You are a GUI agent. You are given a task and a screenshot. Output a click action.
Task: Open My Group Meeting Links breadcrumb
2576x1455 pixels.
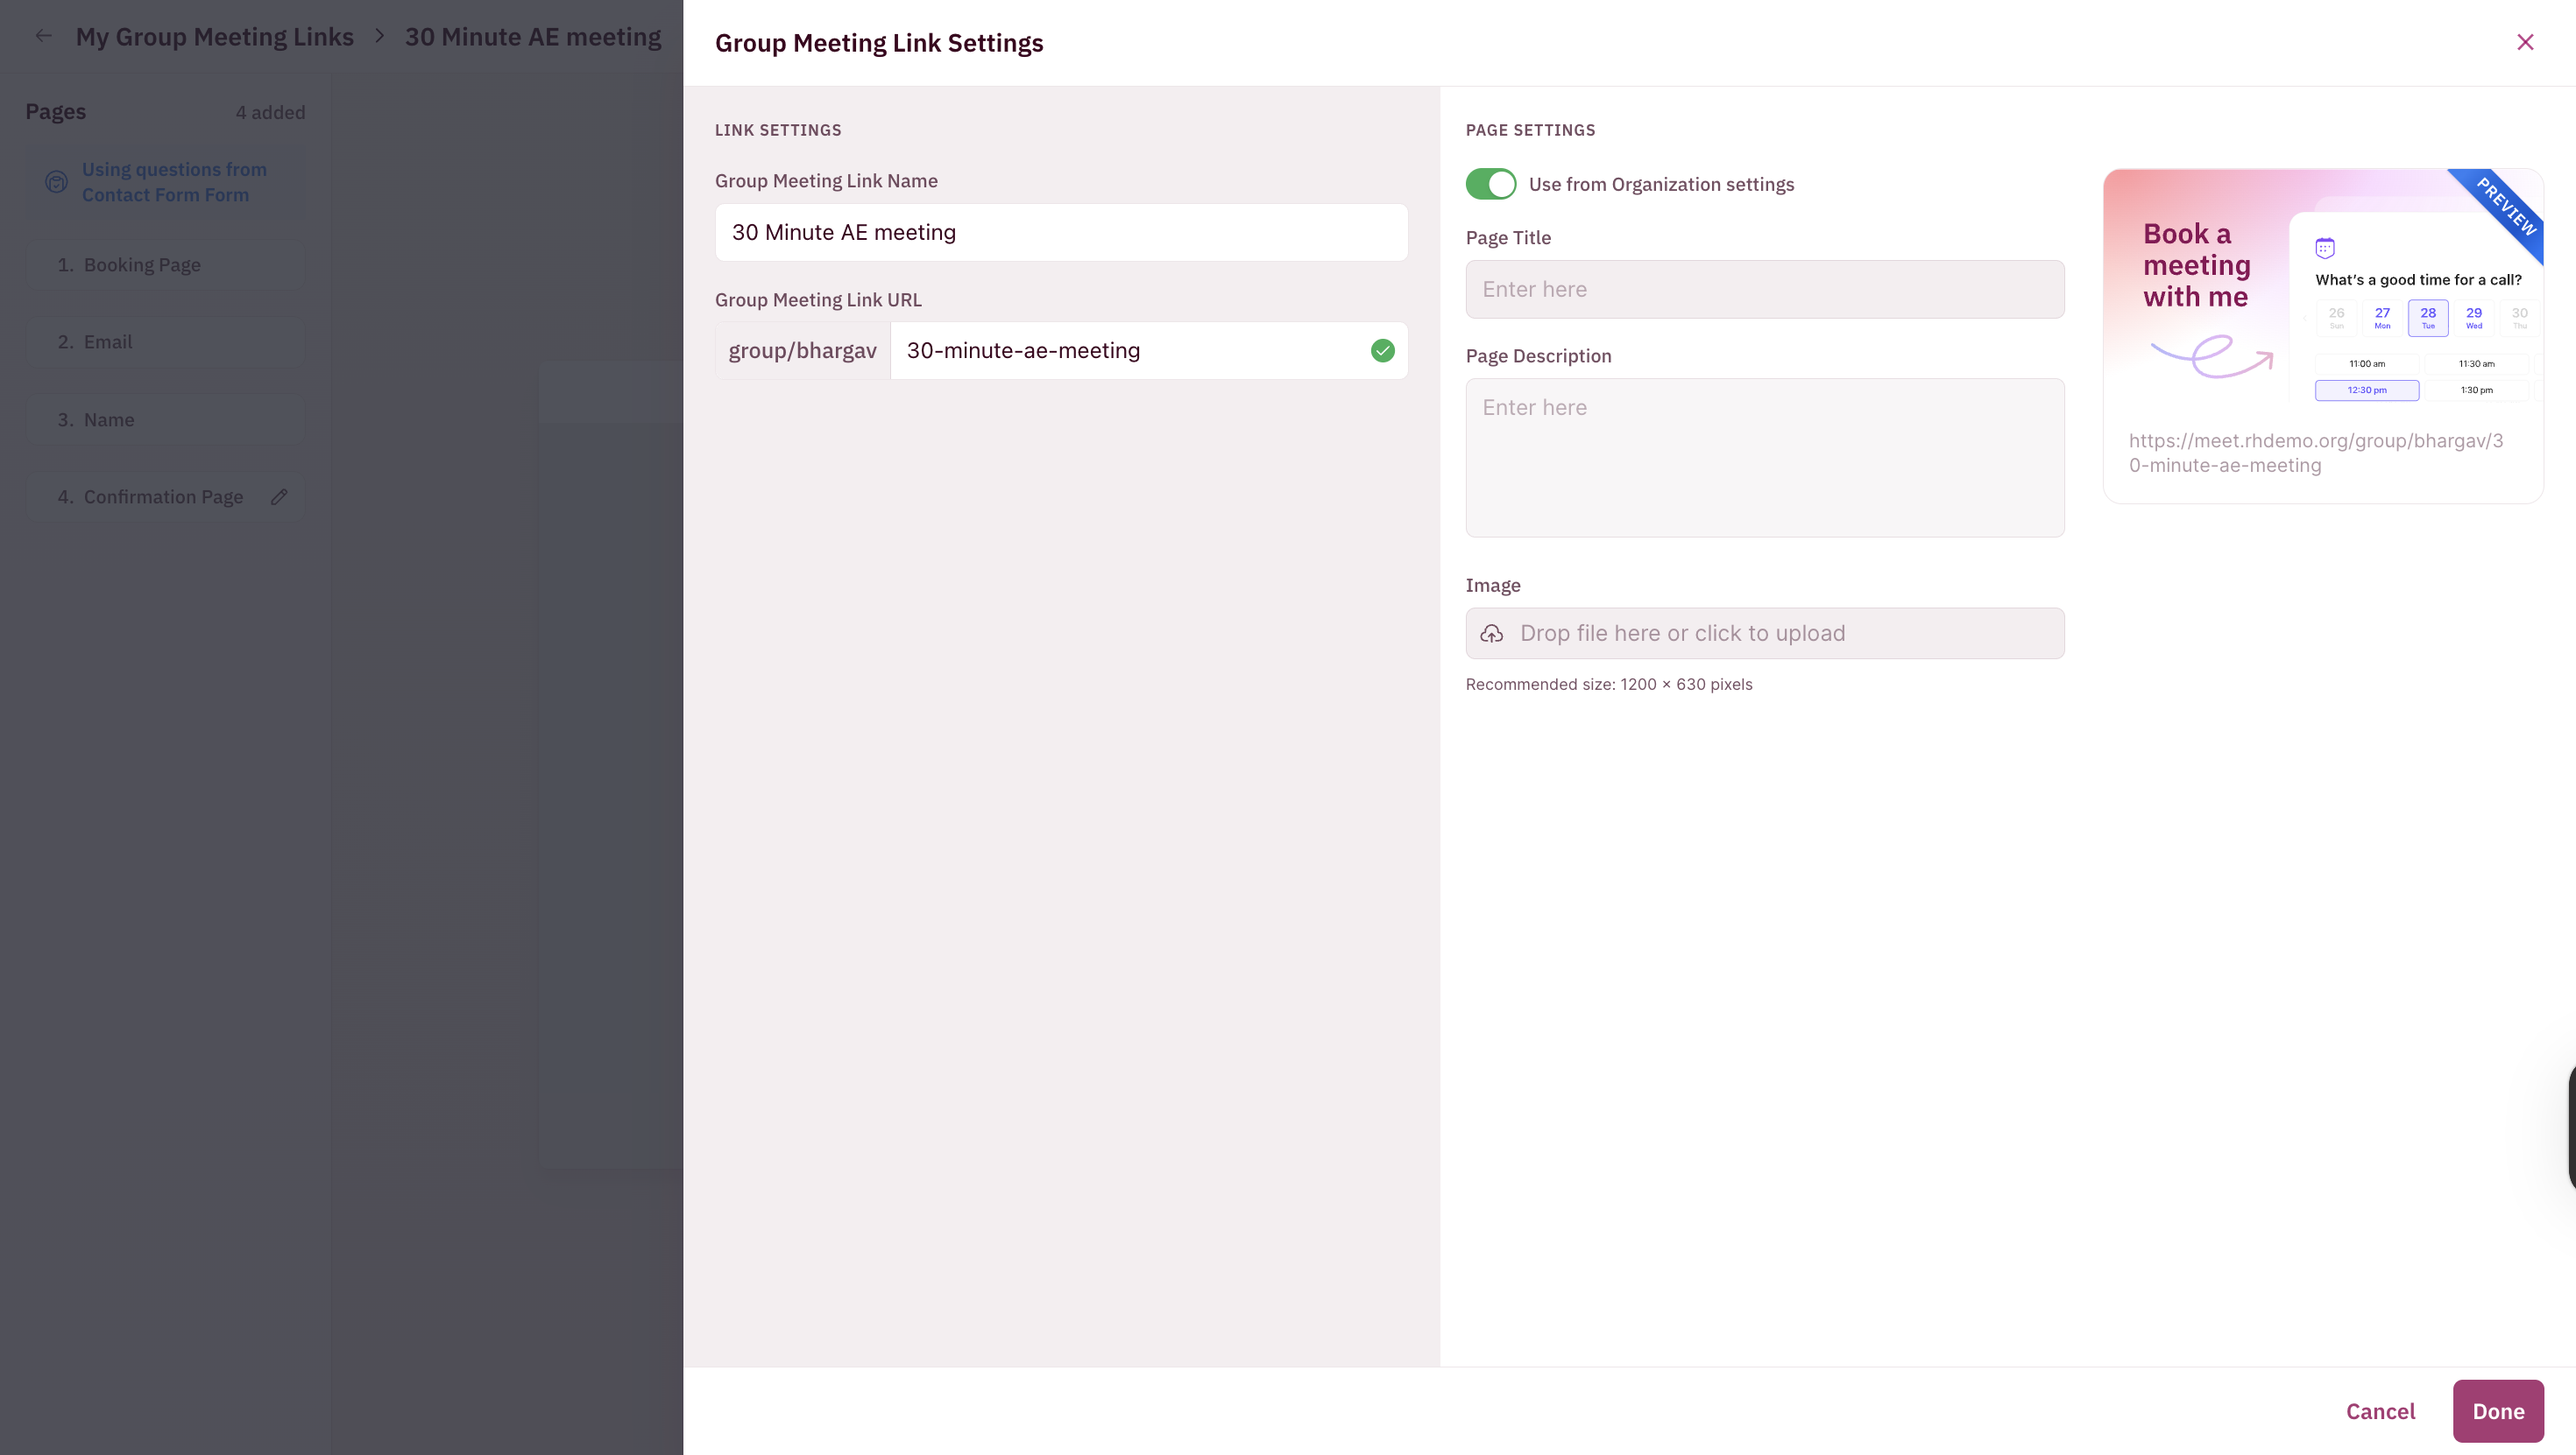pos(214,37)
